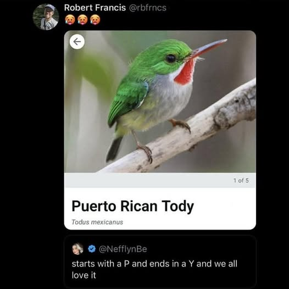Screen dimensions: 289x289
Task: Click the bird's long beak
Action: click(207, 49)
